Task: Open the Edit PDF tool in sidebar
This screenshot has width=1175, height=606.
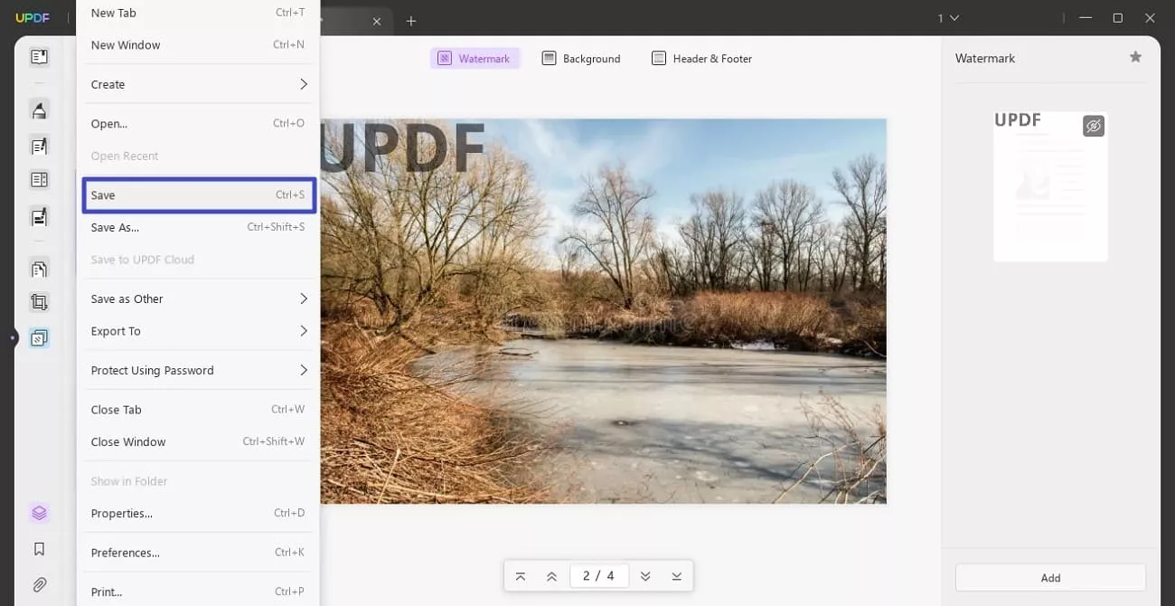Action: coord(39,146)
